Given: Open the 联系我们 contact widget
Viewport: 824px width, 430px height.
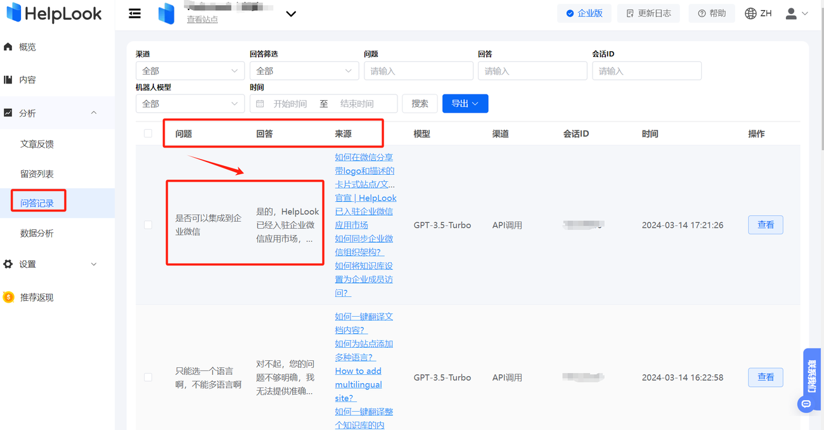Looking at the screenshot, I should [812, 376].
